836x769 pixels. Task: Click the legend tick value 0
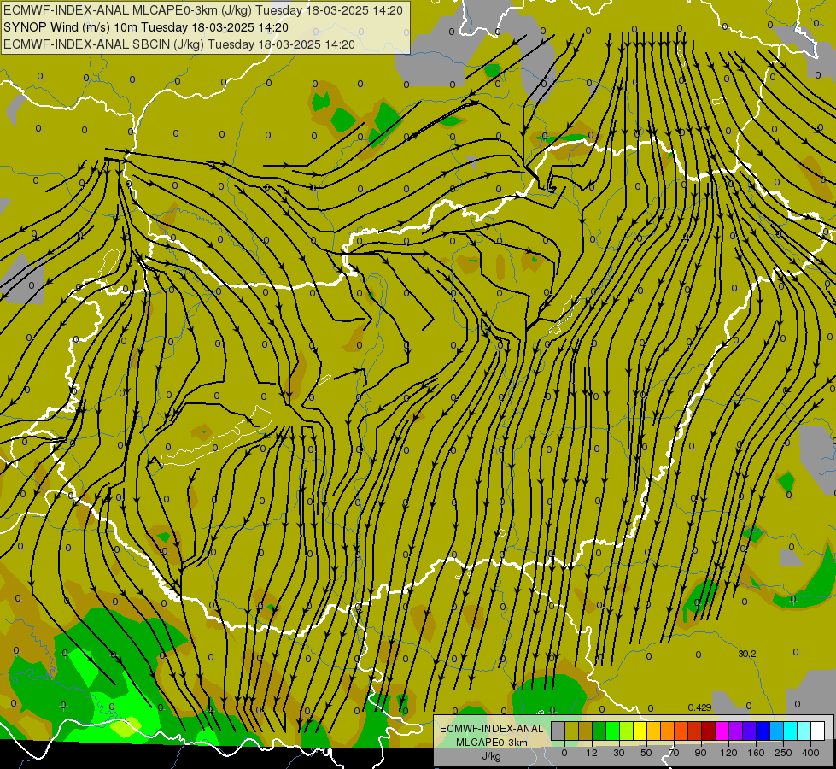(x=564, y=753)
